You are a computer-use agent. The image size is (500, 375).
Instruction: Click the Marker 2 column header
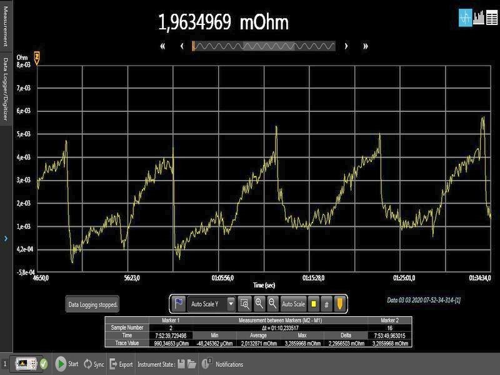coord(389,320)
